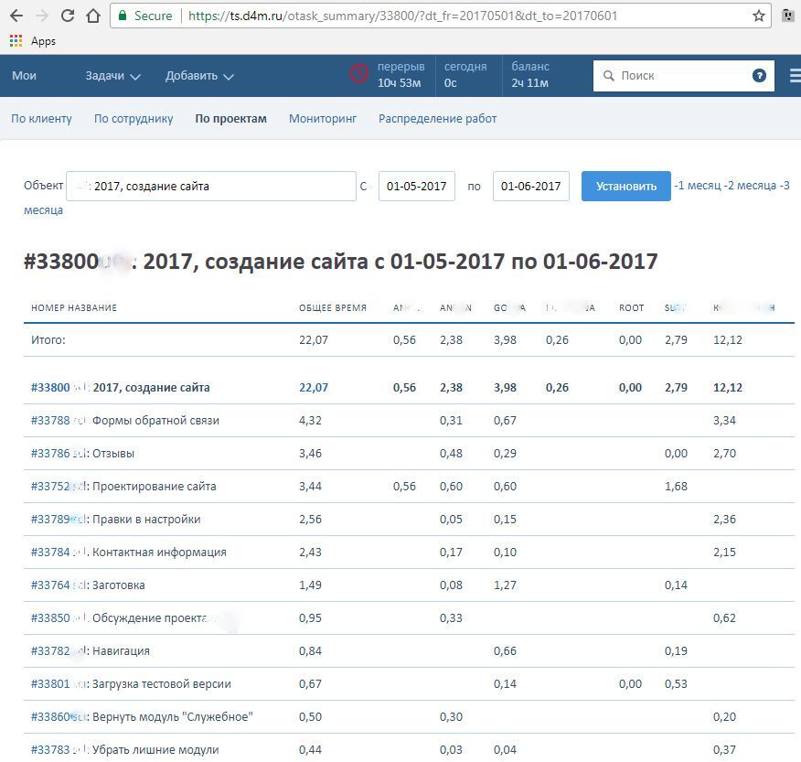Viewport: 801px width, 762px height.
Task: Open the Мониторинг tab
Action: click(323, 119)
